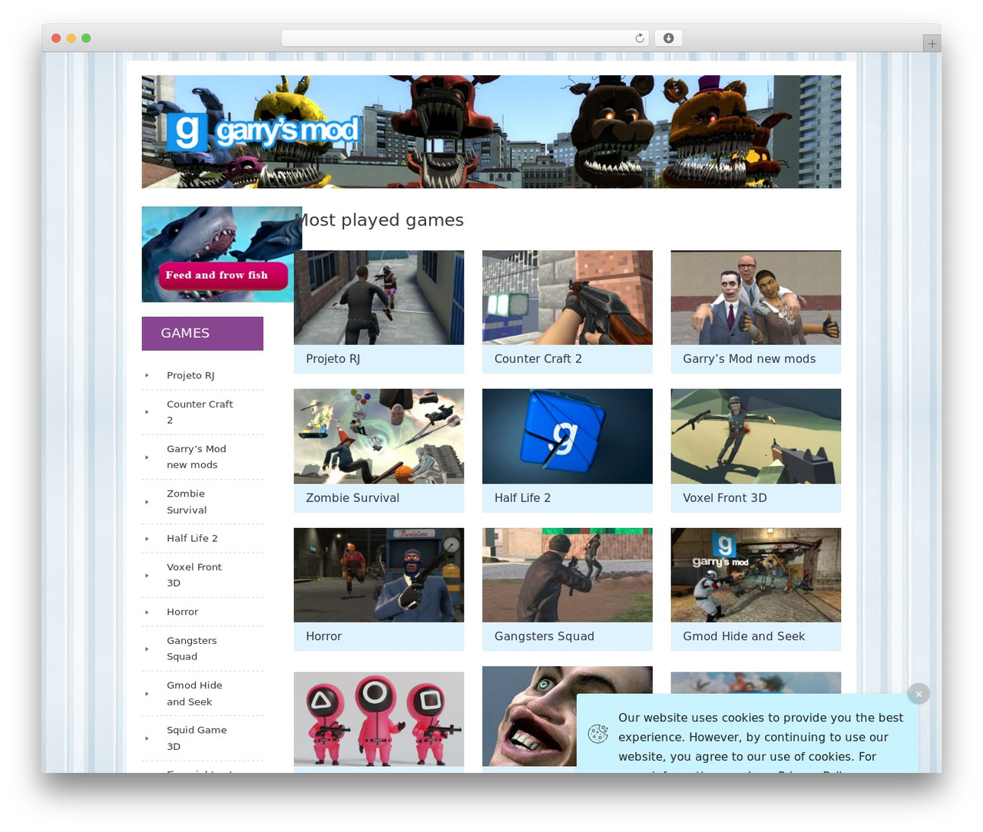Click the Projeto RJ game thumbnail

pyautogui.click(x=379, y=298)
